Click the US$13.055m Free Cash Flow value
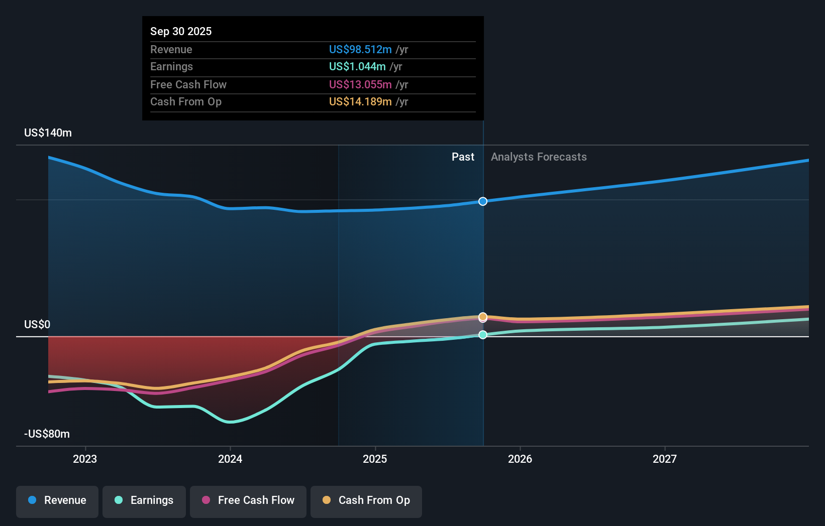Screen dimensions: 825x526 tap(360, 85)
